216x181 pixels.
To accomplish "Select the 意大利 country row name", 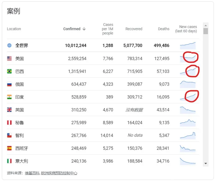I will pos(22,161).
